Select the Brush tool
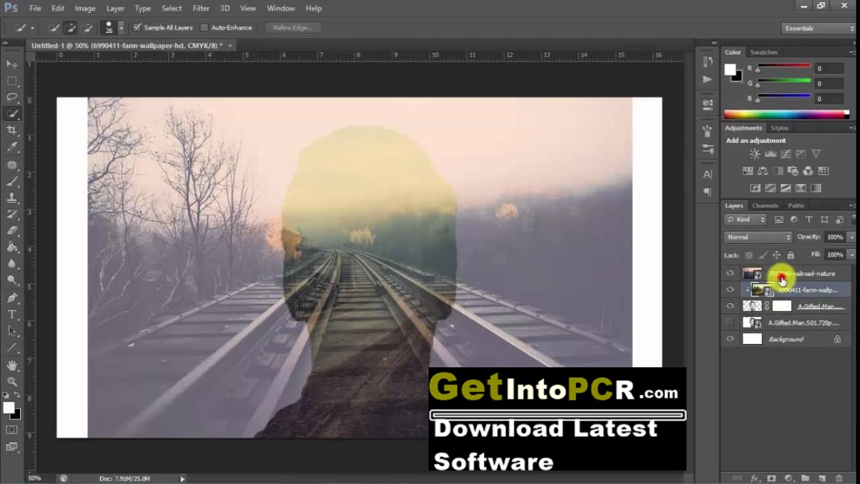The image size is (860, 484). (x=11, y=181)
